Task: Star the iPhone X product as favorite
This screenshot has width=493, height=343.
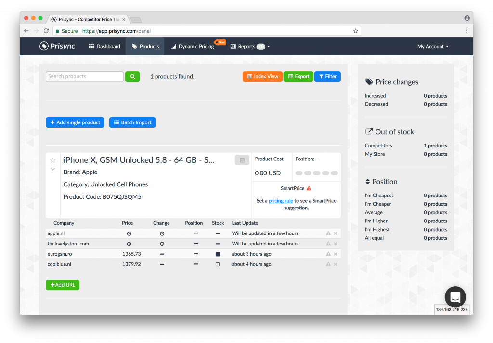Action: click(x=53, y=160)
